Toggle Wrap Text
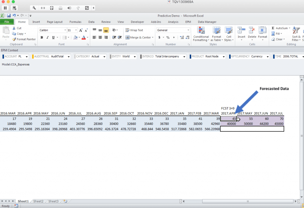The width and height of the screenshot is (304, 208). (x=134, y=30)
